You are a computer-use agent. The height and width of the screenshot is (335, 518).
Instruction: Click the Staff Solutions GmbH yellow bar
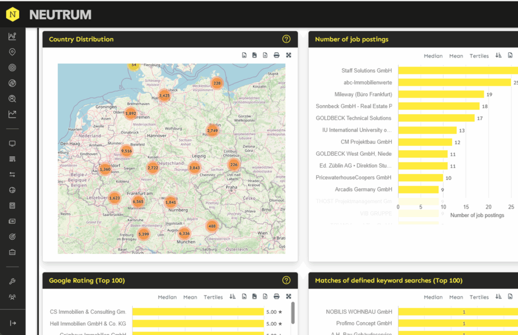point(455,70)
